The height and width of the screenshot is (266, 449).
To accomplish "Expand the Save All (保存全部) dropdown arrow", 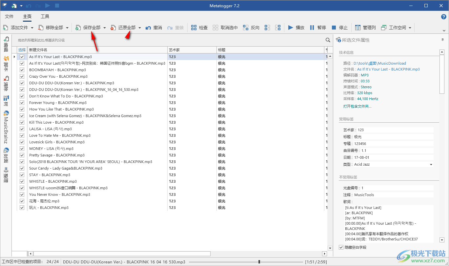I will [105, 28].
